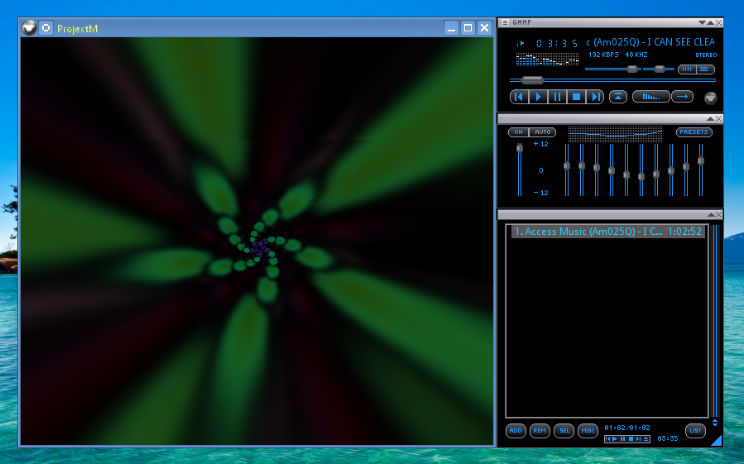Toggle repeat button with arrow icon
Image resolution: width=744 pixels, height=464 pixels.
(x=682, y=97)
